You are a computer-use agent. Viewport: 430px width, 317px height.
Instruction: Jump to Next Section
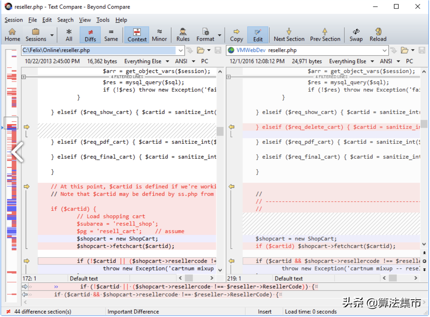(x=289, y=35)
